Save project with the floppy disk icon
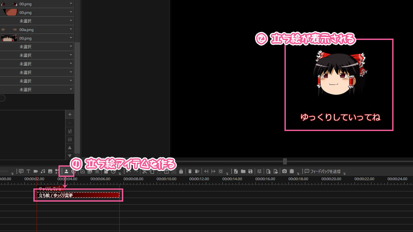 (x=250, y=171)
